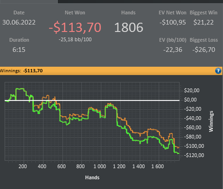Click the session date 30.06.2022
The image size is (223, 189).
(19, 22)
